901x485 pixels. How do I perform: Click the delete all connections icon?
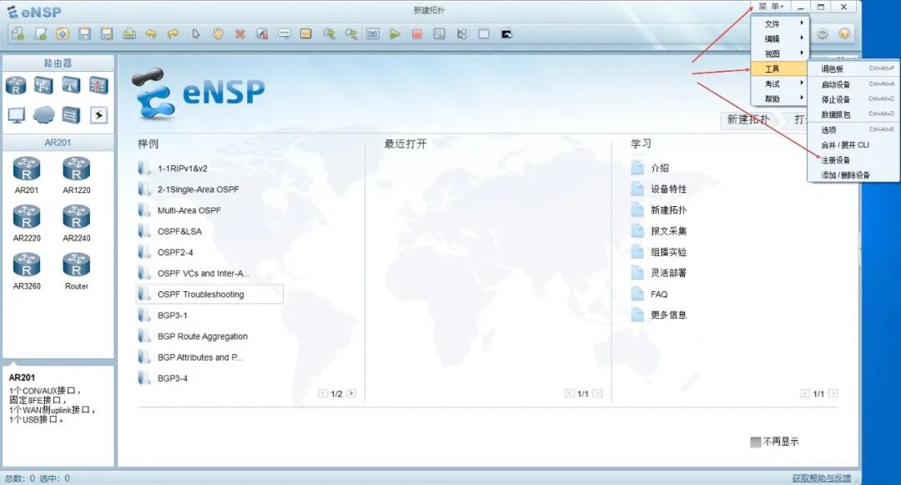click(x=262, y=34)
